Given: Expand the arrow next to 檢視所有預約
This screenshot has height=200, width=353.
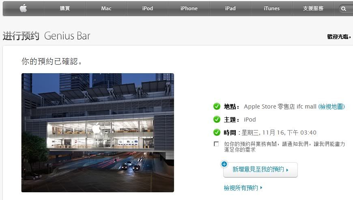Looking at the screenshot, I should 261,187.
